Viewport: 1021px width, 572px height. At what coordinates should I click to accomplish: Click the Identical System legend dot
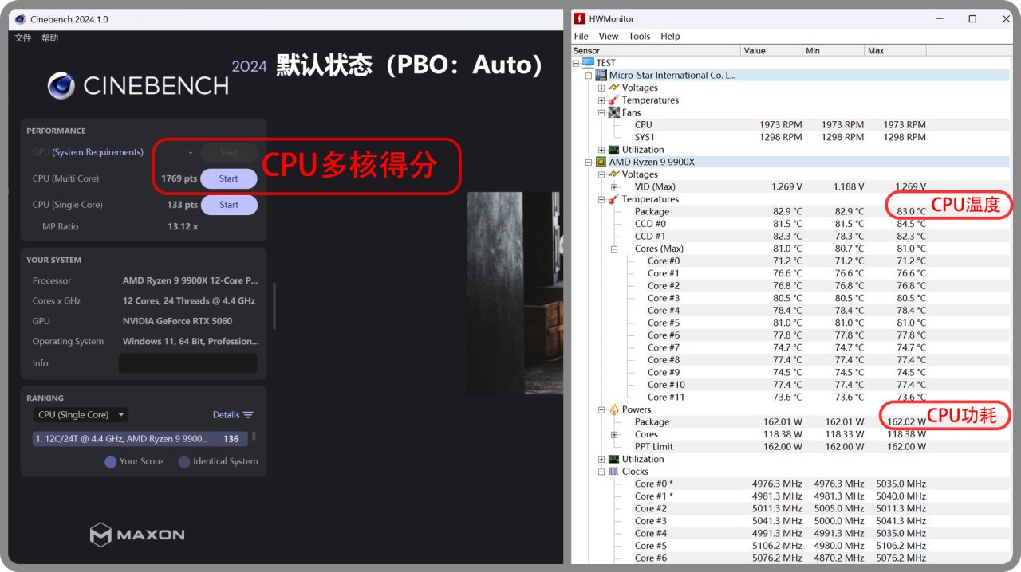[184, 461]
